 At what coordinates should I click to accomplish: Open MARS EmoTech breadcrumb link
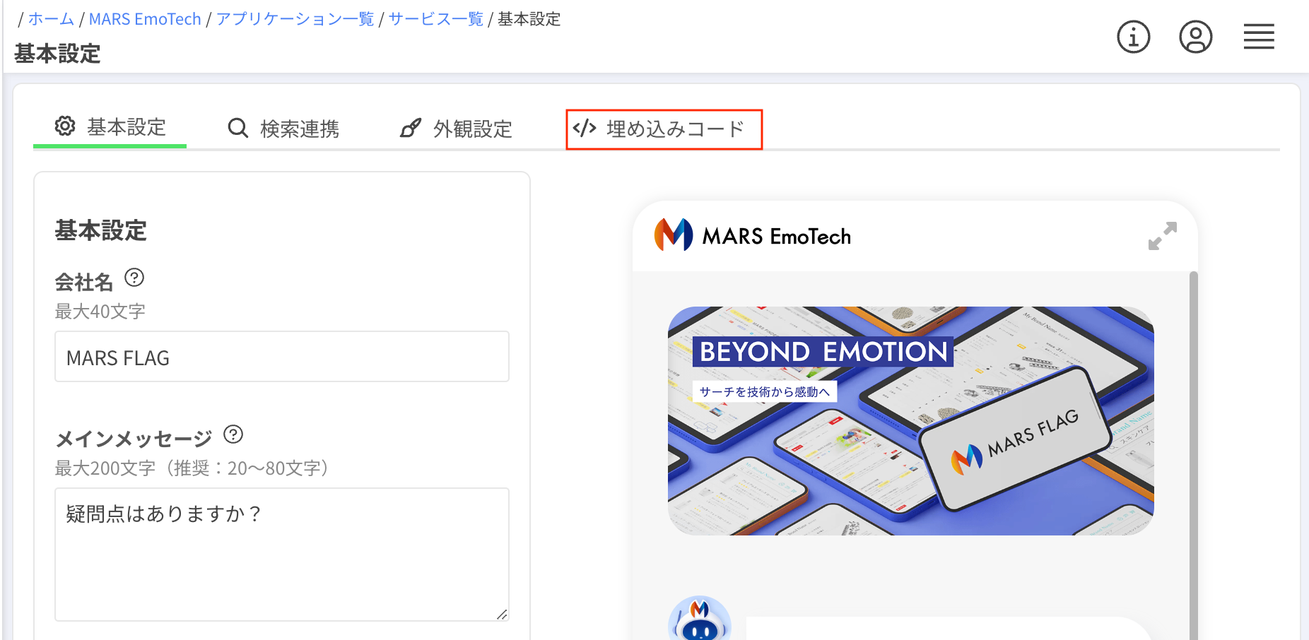tap(145, 19)
